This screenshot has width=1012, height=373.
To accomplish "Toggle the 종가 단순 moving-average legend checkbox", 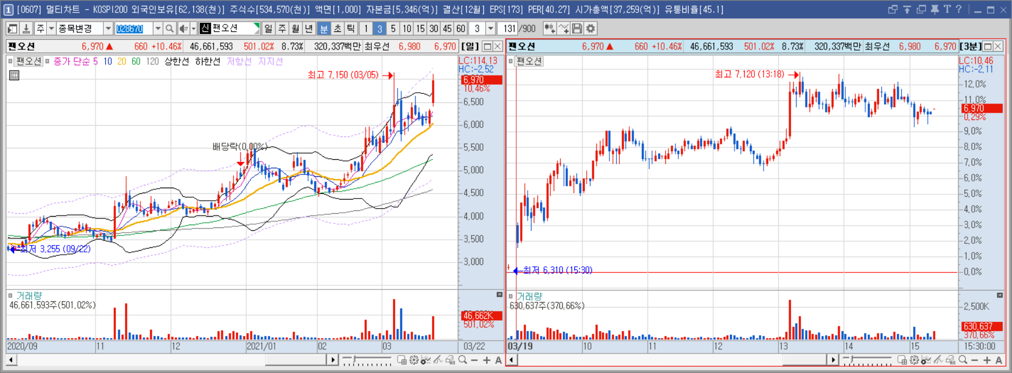I will 47,61.
